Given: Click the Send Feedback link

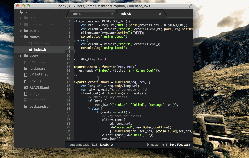Looking at the screenshot, I should coord(180,145).
